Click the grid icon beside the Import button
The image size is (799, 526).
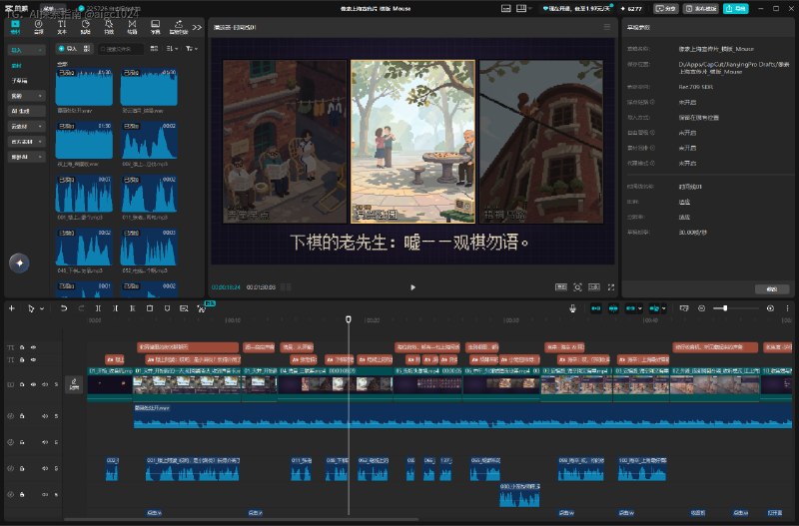click(x=87, y=48)
